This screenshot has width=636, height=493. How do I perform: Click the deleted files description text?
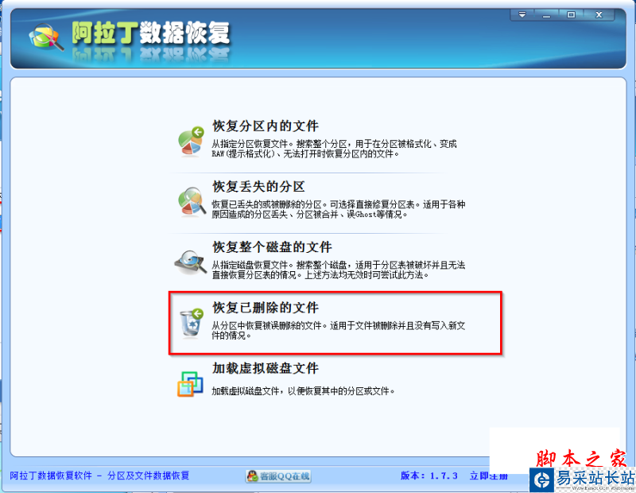pos(339,330)
